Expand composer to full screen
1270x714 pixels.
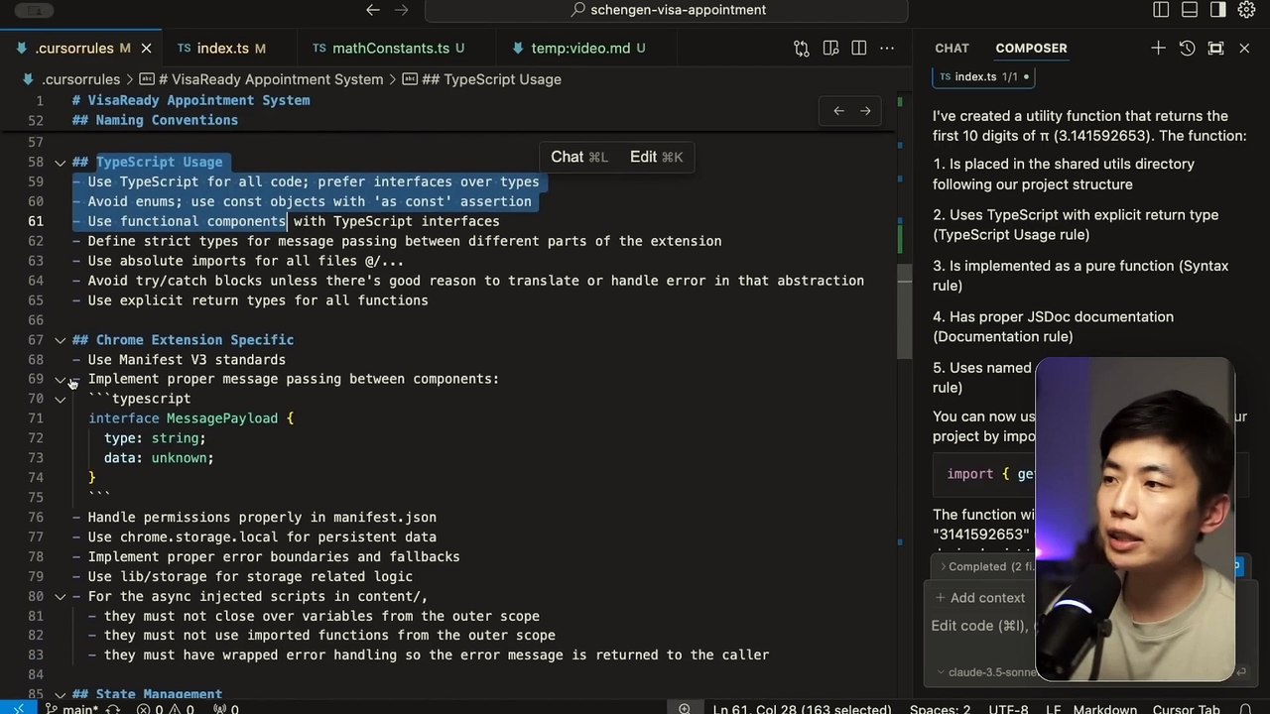tap(1215, 48)
